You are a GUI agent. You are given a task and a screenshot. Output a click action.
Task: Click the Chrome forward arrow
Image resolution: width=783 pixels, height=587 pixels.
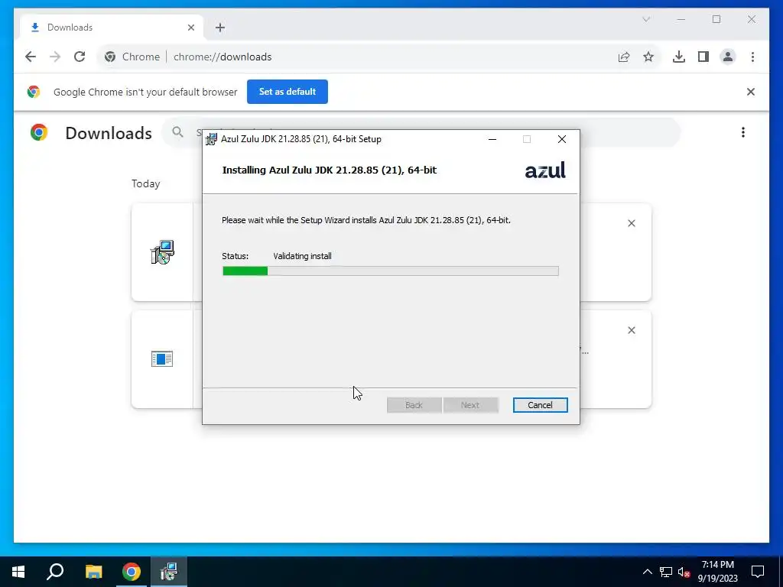[55, 57]
